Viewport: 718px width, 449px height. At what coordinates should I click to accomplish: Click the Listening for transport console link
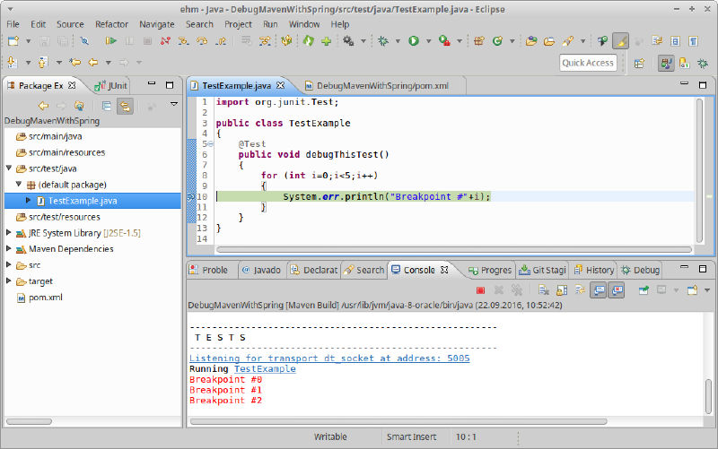click(x=329, y=358)
